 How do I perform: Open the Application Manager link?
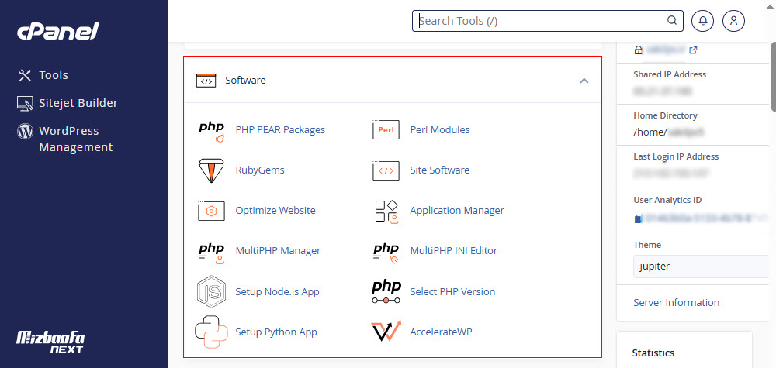click(457, 211)
